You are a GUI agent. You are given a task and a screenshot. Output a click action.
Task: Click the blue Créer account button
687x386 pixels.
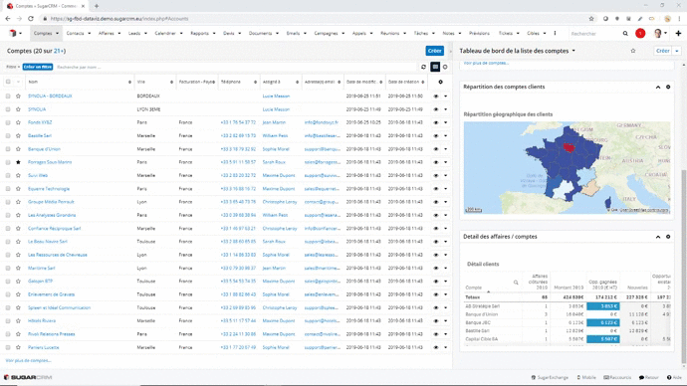pyautogui.click(x=435, y=51)
